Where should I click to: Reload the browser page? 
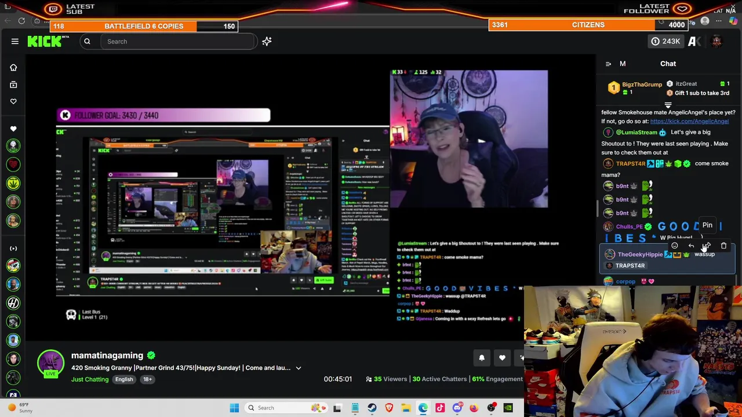tap(21, 21)
